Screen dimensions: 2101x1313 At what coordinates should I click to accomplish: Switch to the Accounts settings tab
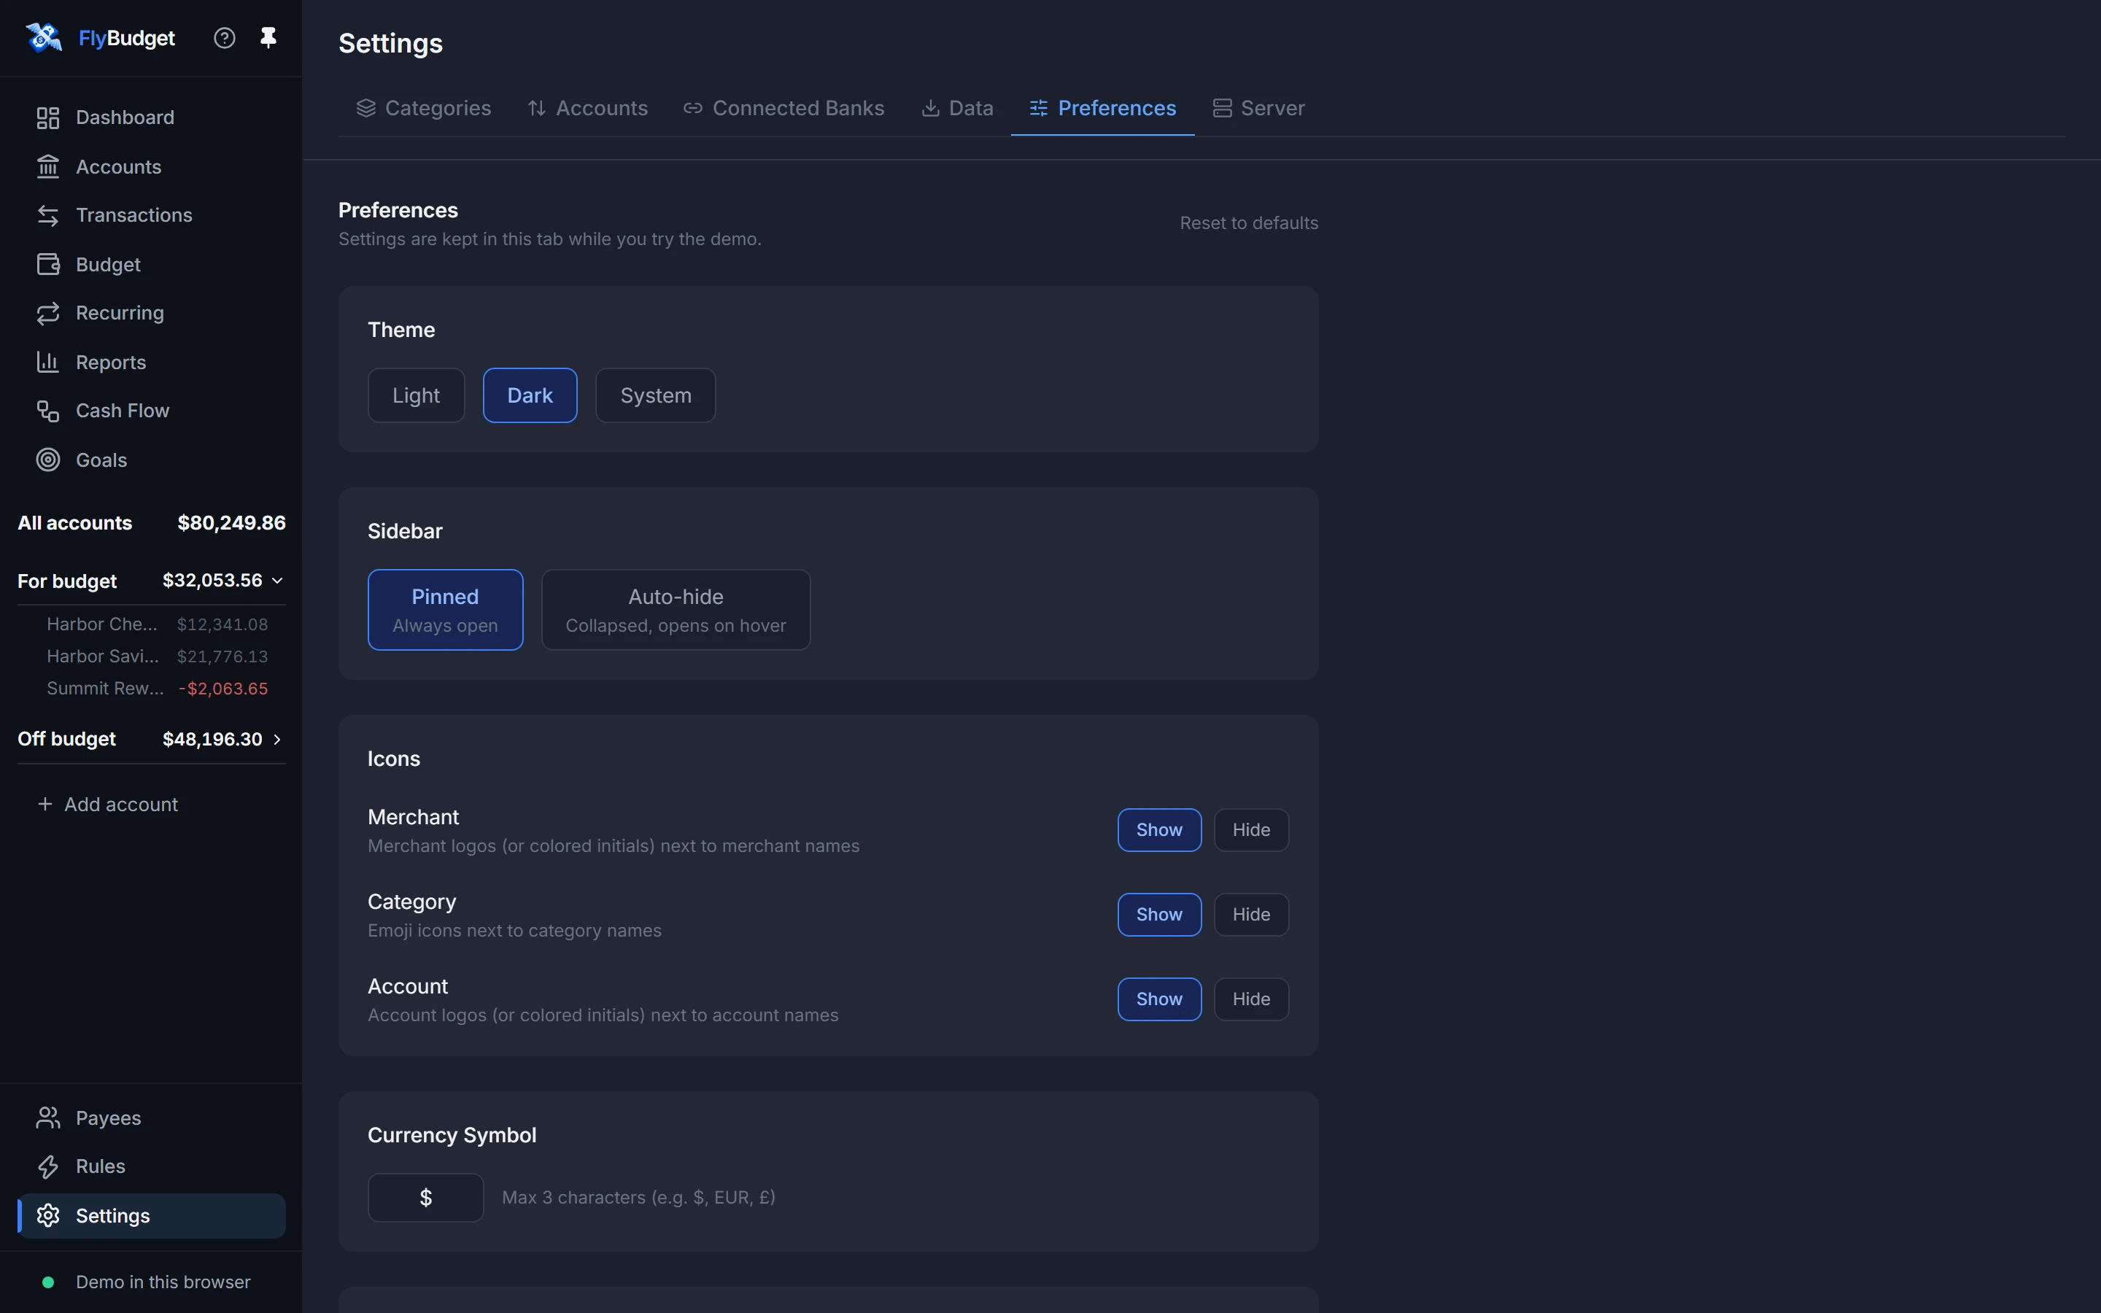(x=587, y=108)
